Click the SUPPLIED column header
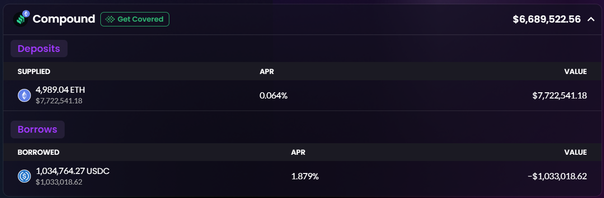Viewport: 604px width, 198px height. (x=34, y=72)
